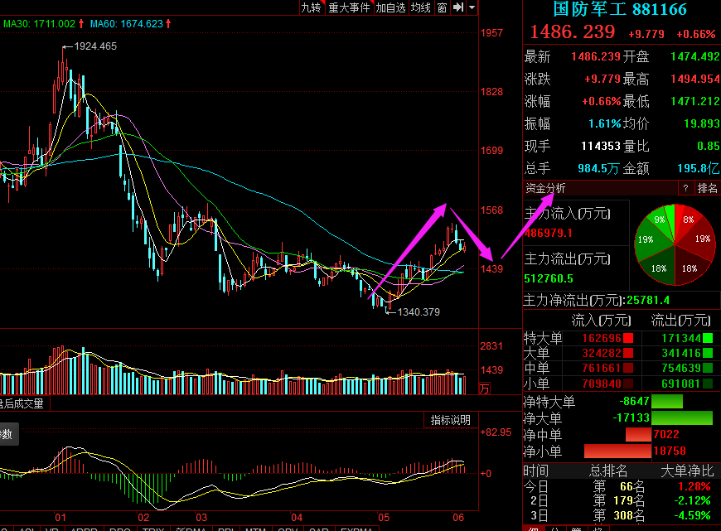
Task: Click the 万 unit selector on volume axis
Action: point(485,387)
